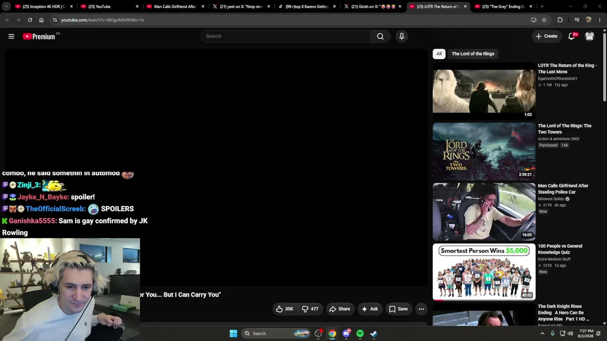Select the All filter chip
The image size is (607, 341).
pyautogui.click(x=439, y=54)
